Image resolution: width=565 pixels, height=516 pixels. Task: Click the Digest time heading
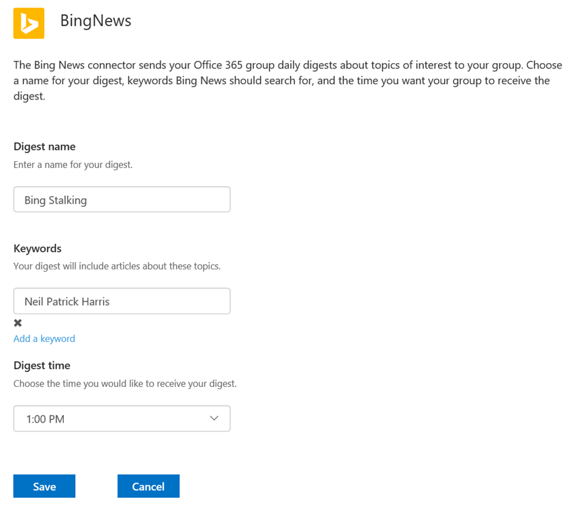tap(42, 365)
